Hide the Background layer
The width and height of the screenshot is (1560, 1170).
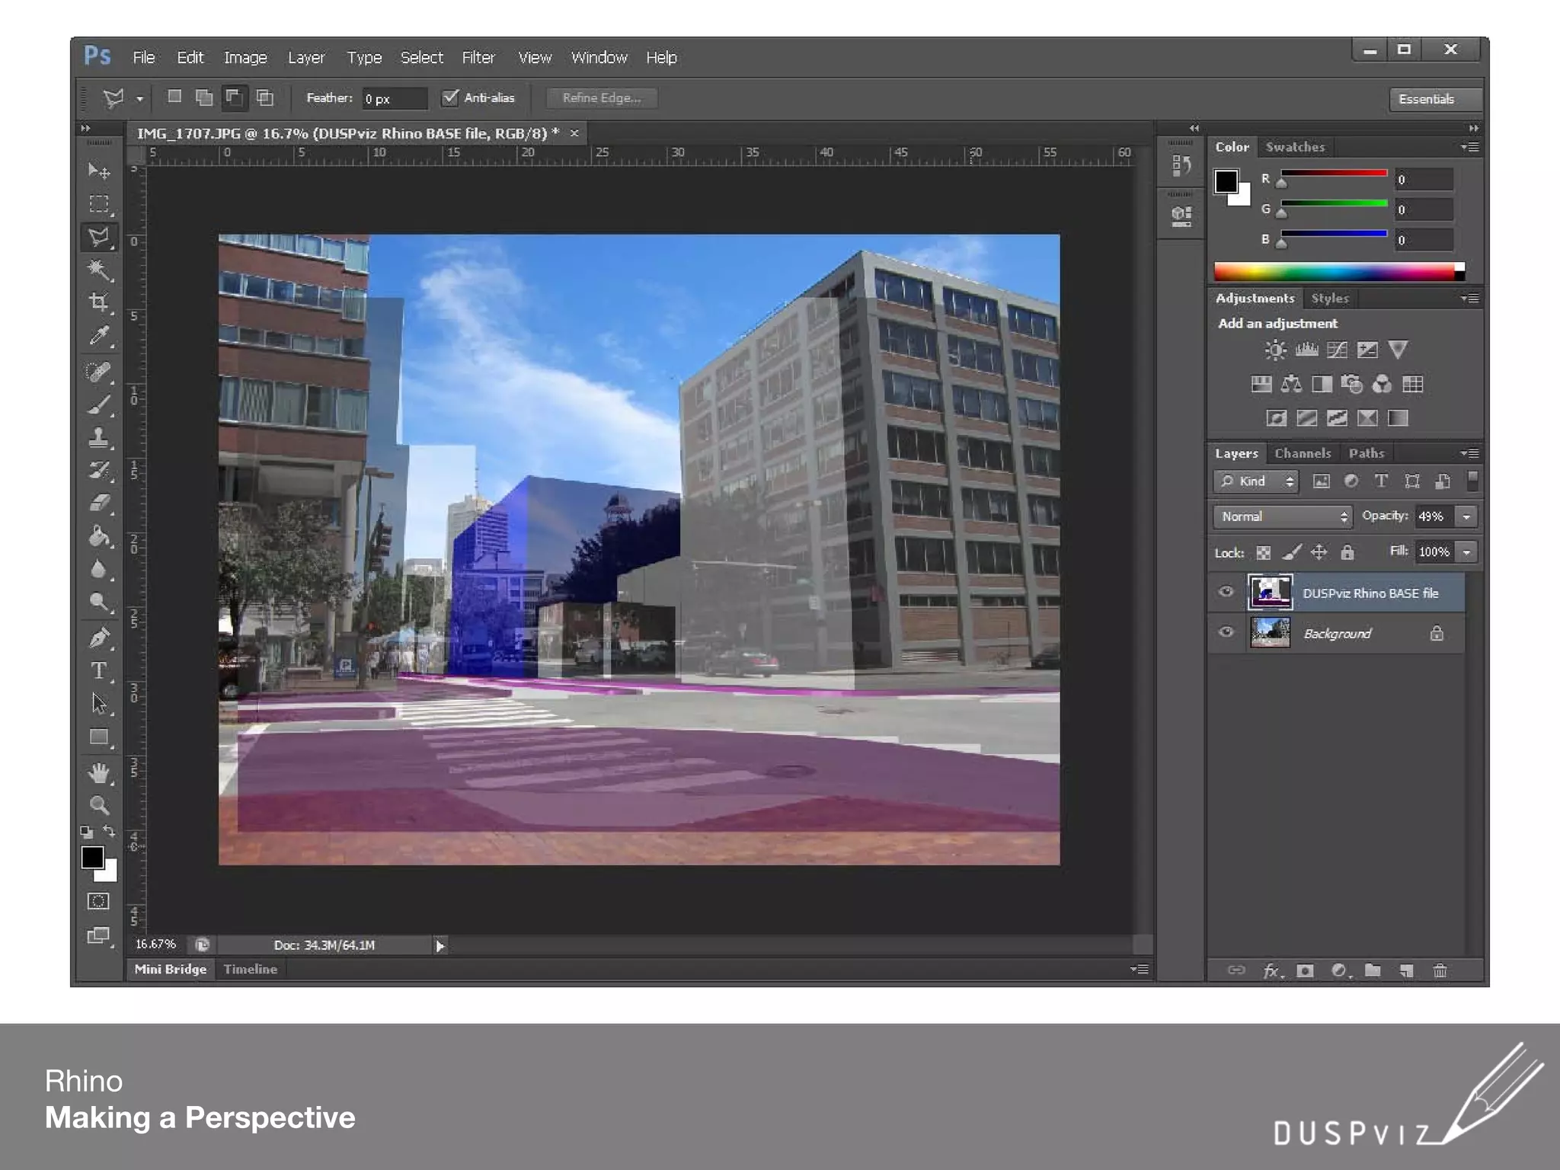click(x=1226, y=632)
